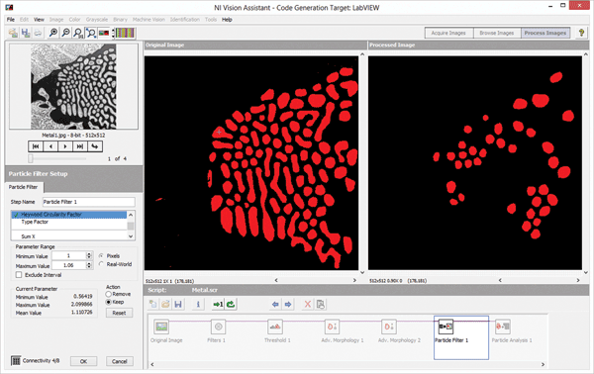
Task: Select the Particle Filter tab
Action: pyautogui.click(x=24, y=187)
